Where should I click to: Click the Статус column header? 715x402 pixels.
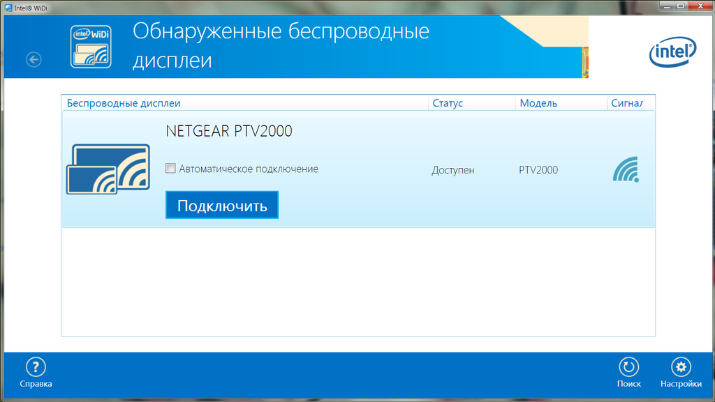(x=448, y=103)
